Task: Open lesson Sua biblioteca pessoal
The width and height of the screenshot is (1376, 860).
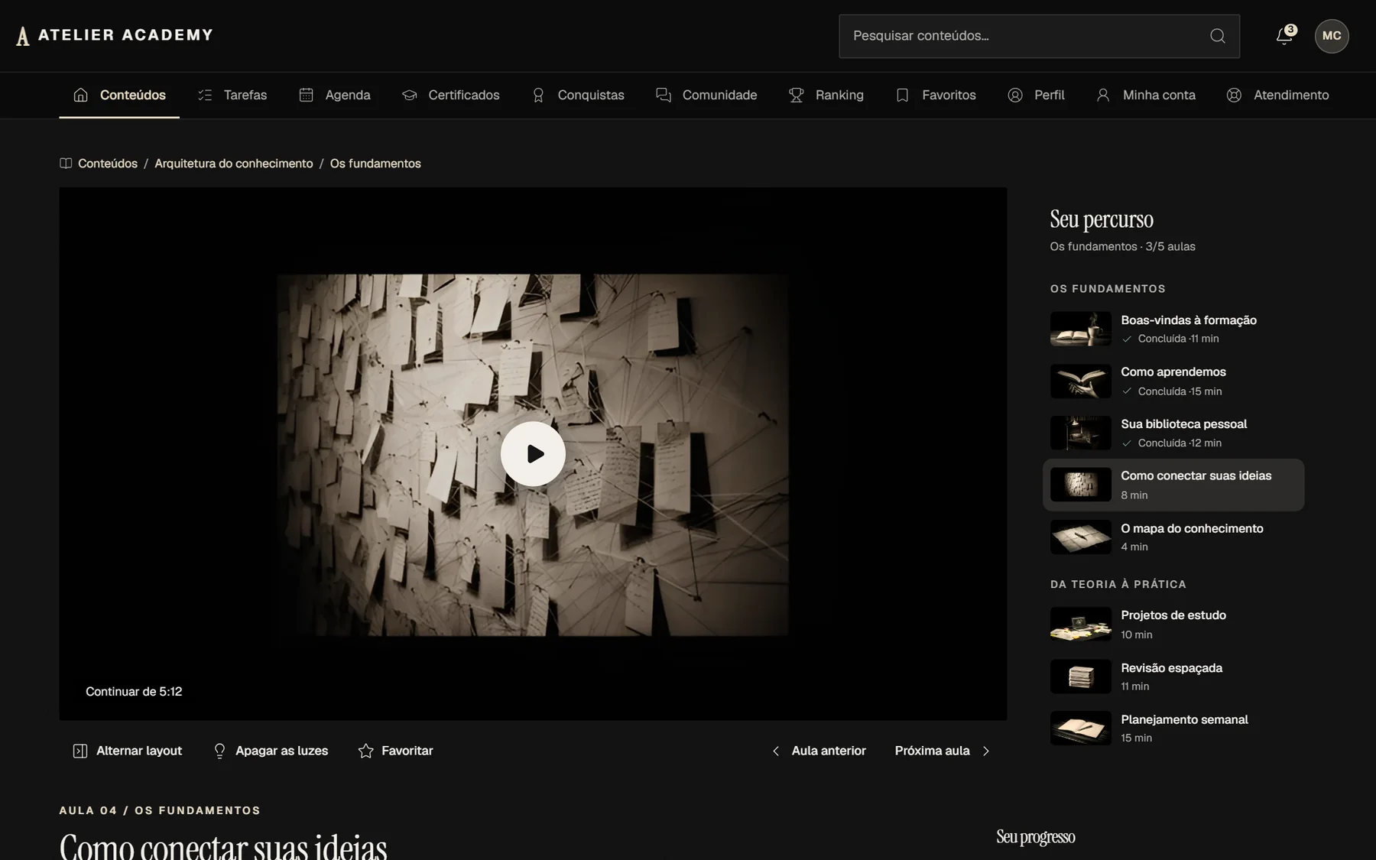Action: (1173, 433)
